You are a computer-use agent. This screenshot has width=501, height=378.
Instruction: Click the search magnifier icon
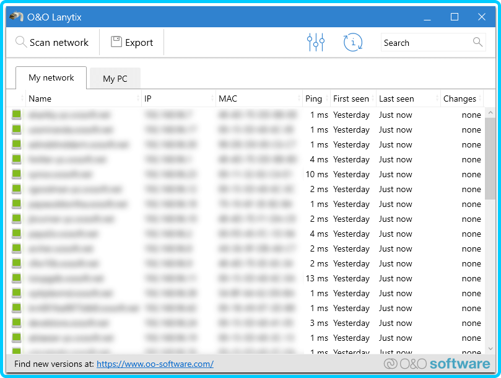tap(477, 42)
